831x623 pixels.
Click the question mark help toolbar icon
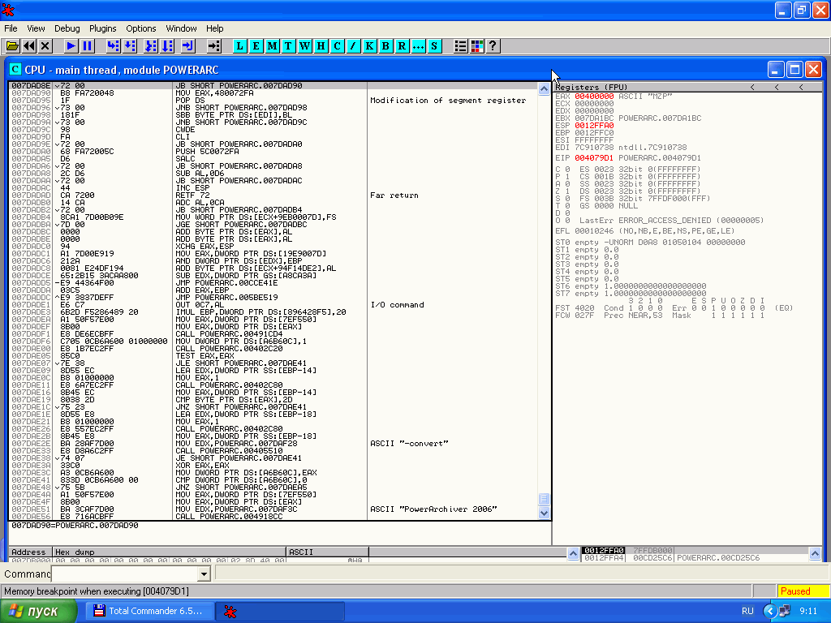tap(493, 46)
